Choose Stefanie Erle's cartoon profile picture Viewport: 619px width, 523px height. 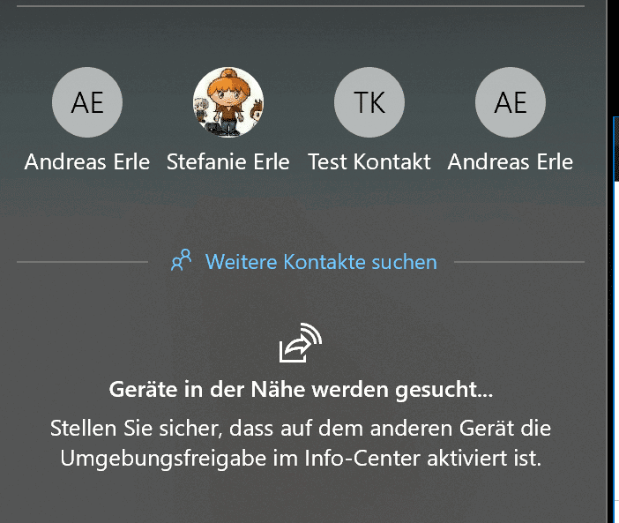pos(228,102)
